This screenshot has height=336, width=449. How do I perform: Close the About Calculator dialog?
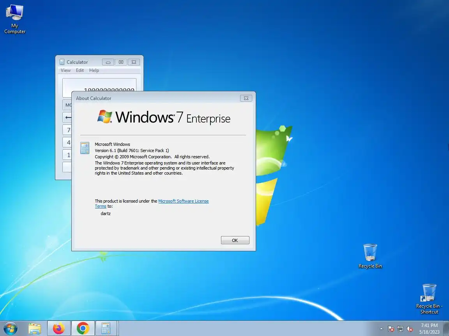pos(246,98)
